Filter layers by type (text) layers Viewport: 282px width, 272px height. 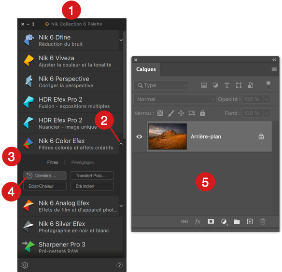click(227, 85)
